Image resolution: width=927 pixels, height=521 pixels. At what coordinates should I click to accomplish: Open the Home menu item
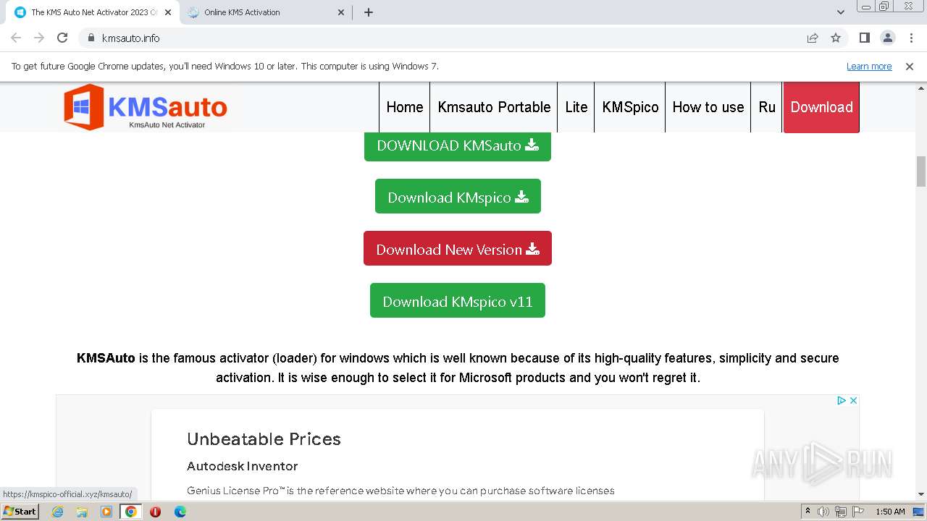[x=405, y=107]
